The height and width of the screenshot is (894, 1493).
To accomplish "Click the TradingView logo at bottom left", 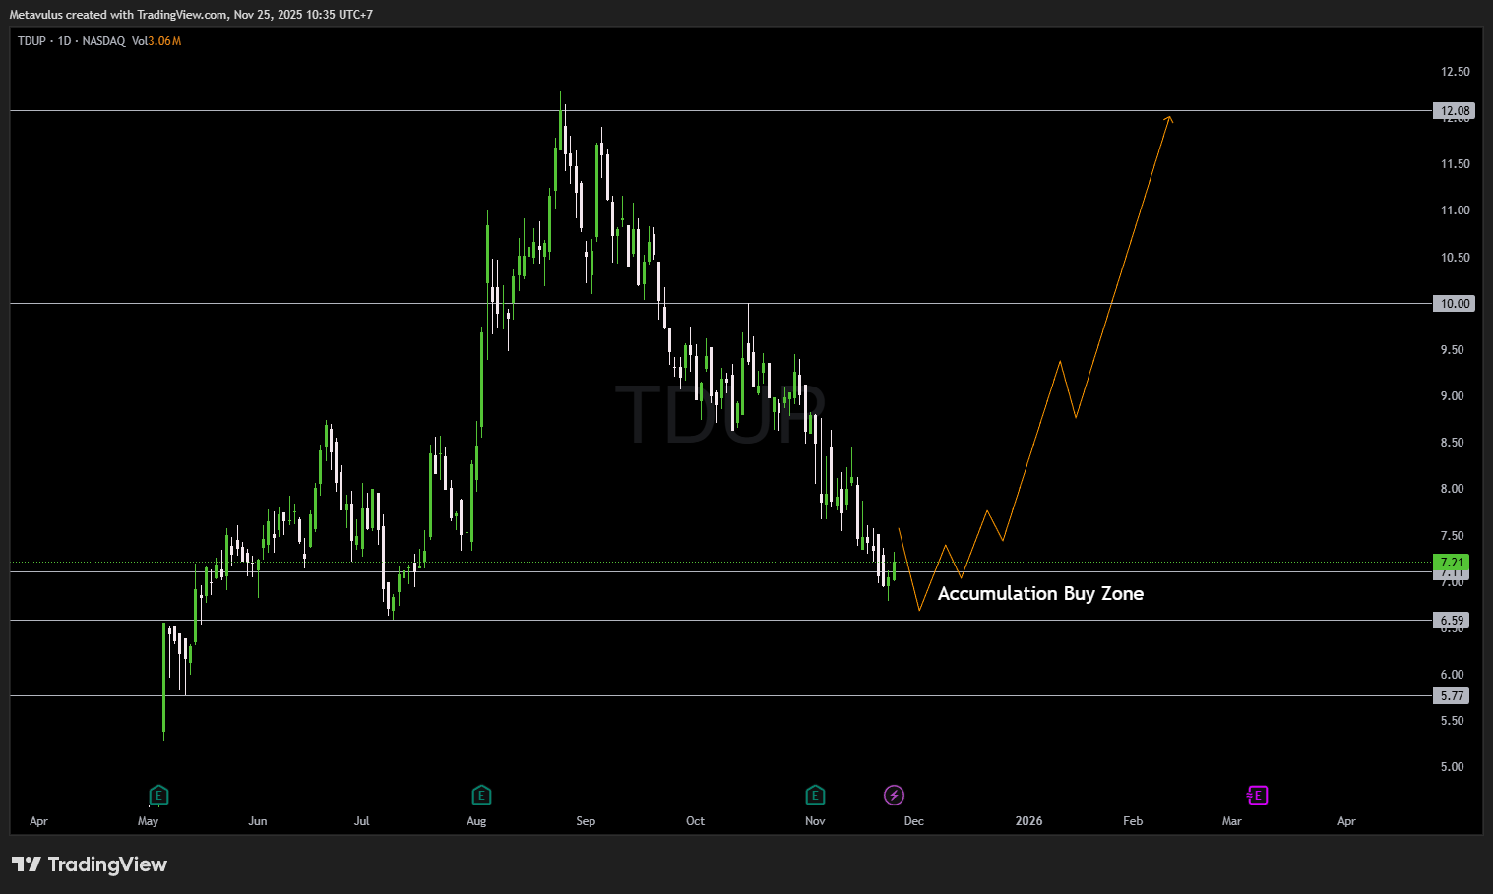I will tap(90, 864).
